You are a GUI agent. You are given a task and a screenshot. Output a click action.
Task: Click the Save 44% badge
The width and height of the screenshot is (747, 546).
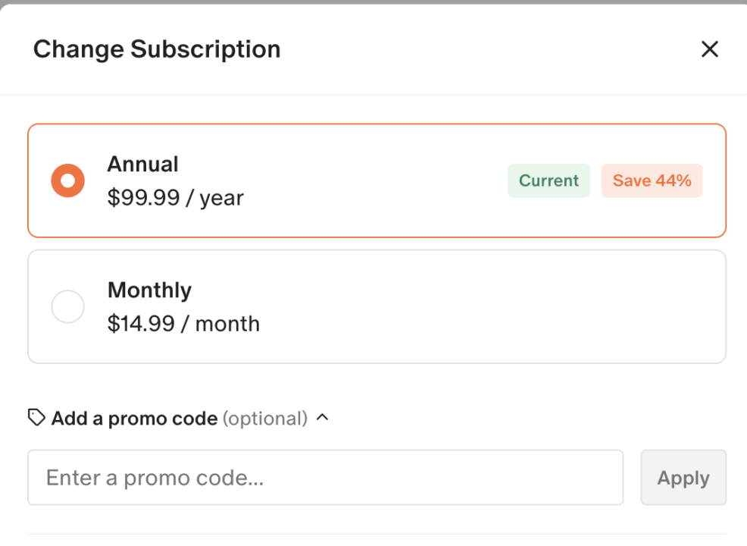pos(652,180)
